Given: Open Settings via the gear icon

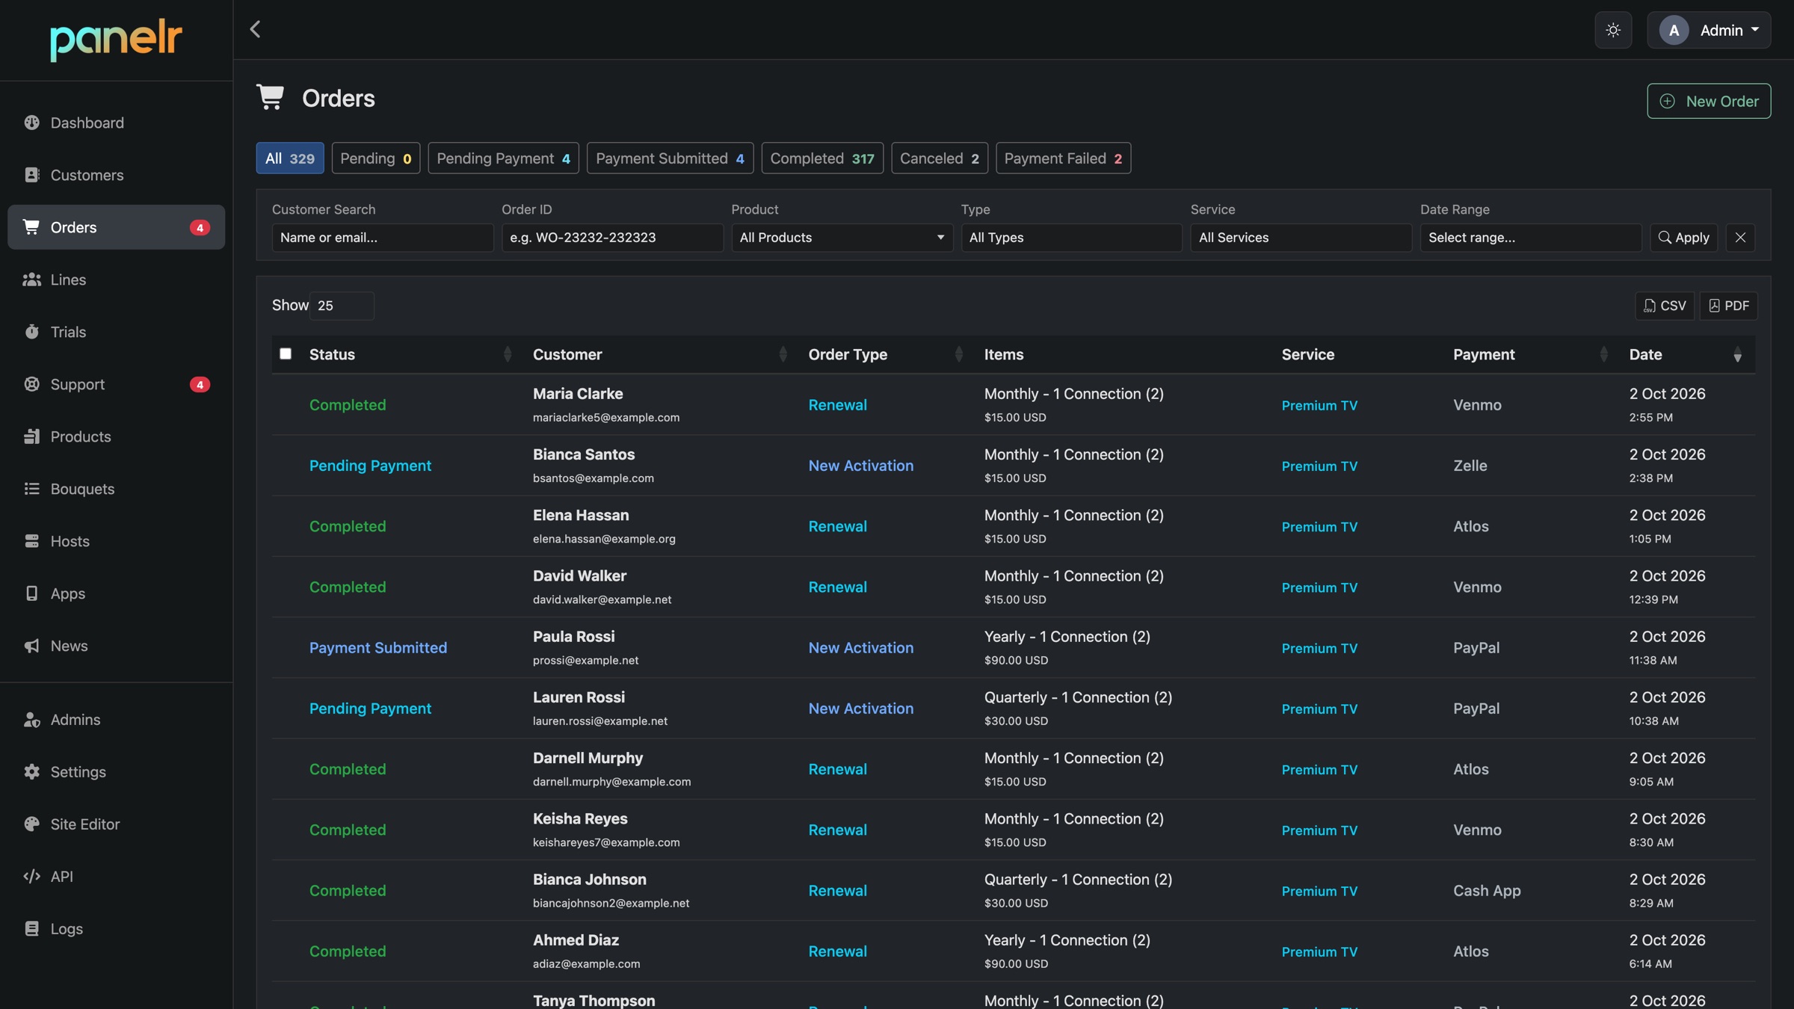Looking at the screenshot, I should [31, 772].
